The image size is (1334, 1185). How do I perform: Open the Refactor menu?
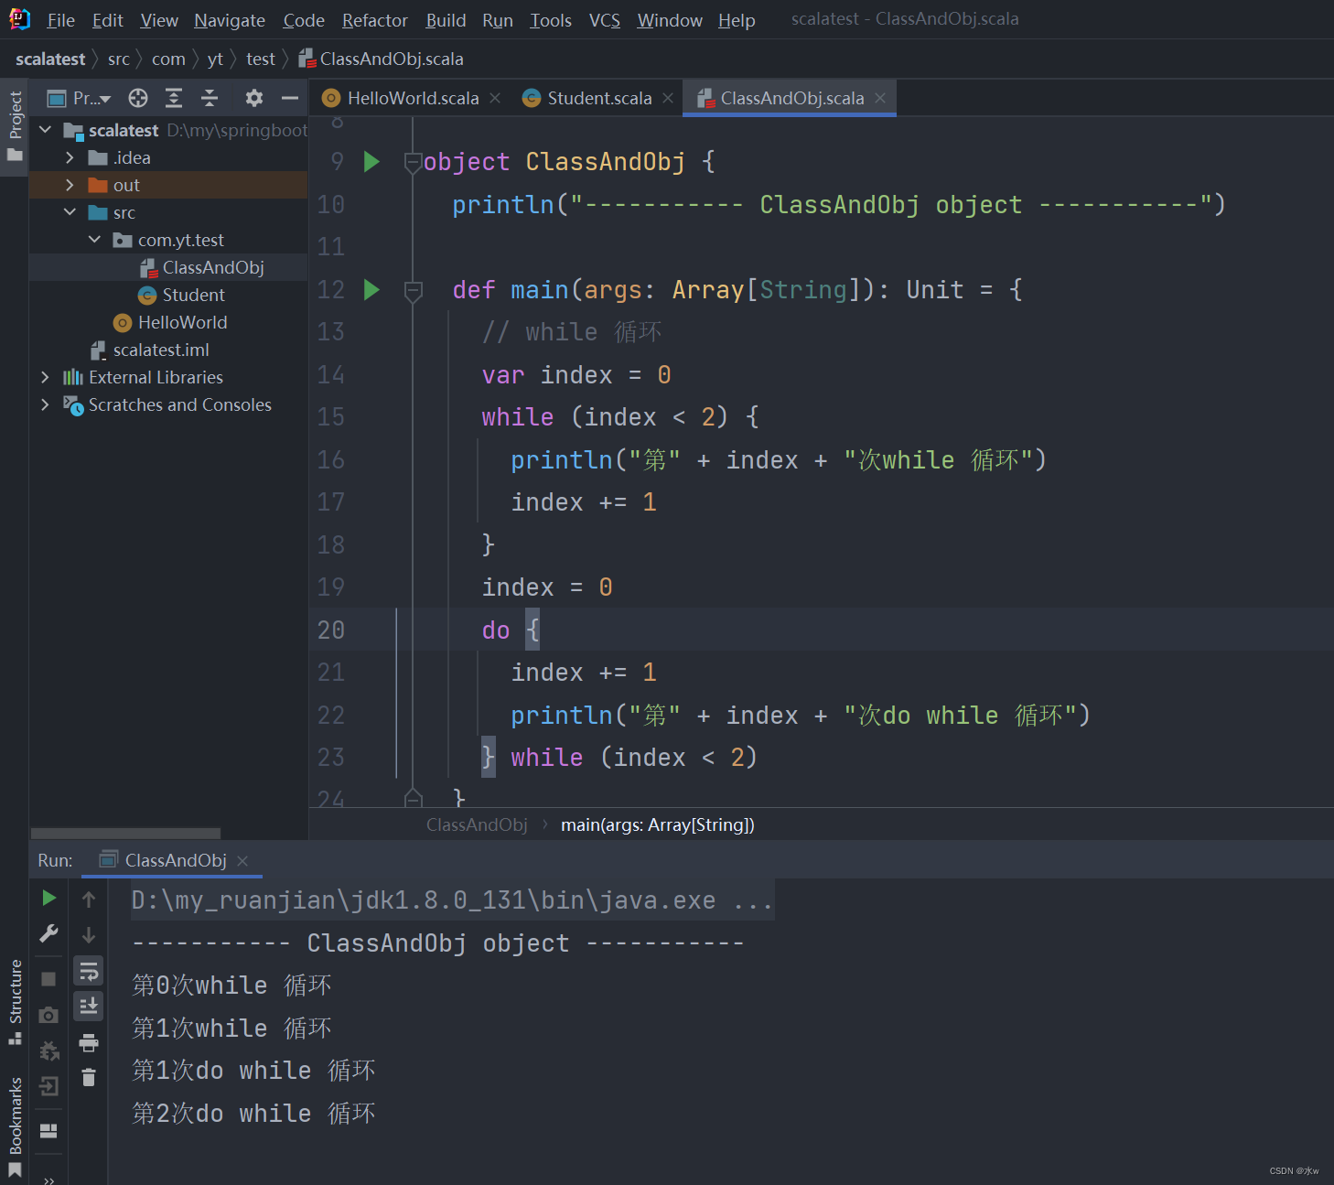pos(375,20)
